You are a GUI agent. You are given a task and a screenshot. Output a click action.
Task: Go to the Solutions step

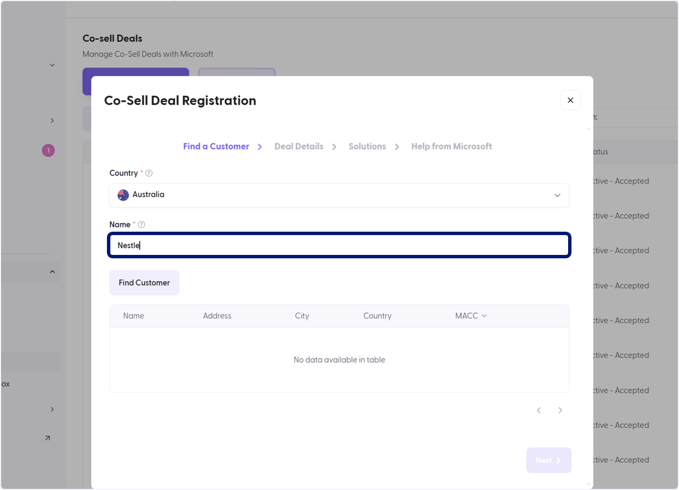(367, 146)
